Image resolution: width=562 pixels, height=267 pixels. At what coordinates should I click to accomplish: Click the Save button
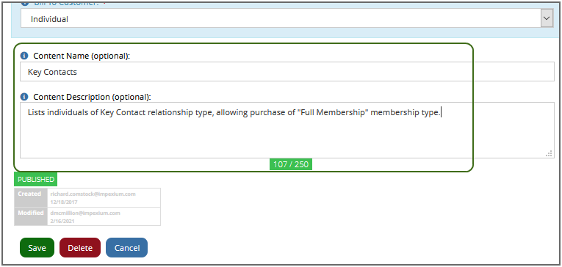pyautogui.click(x=37, y=248)
